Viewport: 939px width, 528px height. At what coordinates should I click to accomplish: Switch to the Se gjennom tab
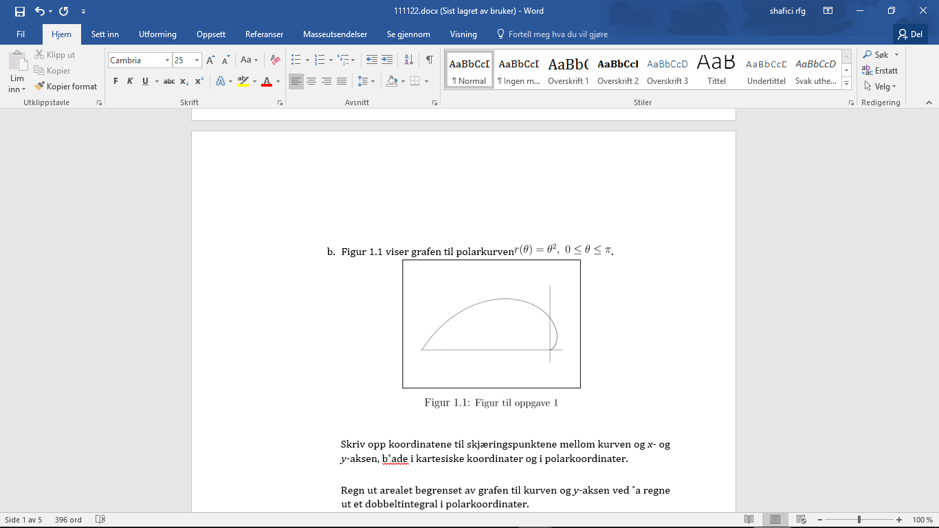click(x=408, y=34)
